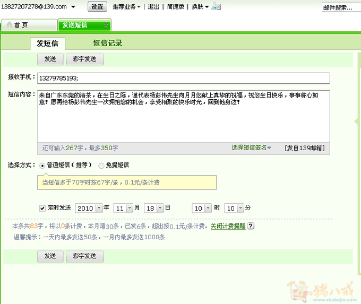Select 免提短信 radio option

pos(101,166)
